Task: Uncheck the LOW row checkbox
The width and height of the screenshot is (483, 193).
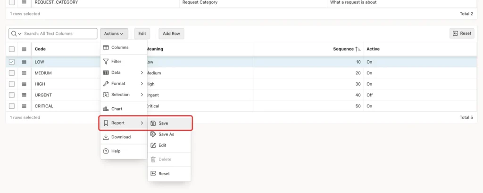Action: point(12,62)
